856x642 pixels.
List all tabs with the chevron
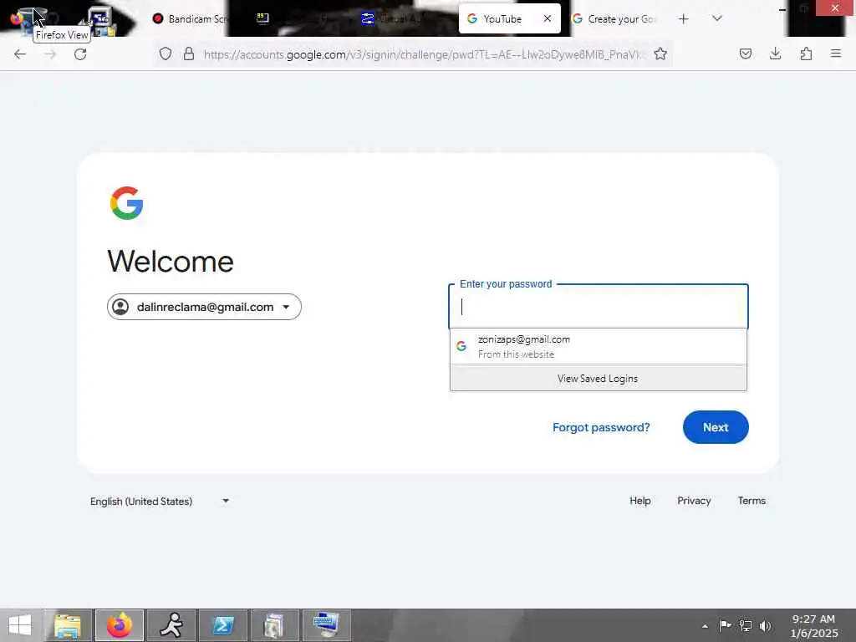click(x=717, y=18)
